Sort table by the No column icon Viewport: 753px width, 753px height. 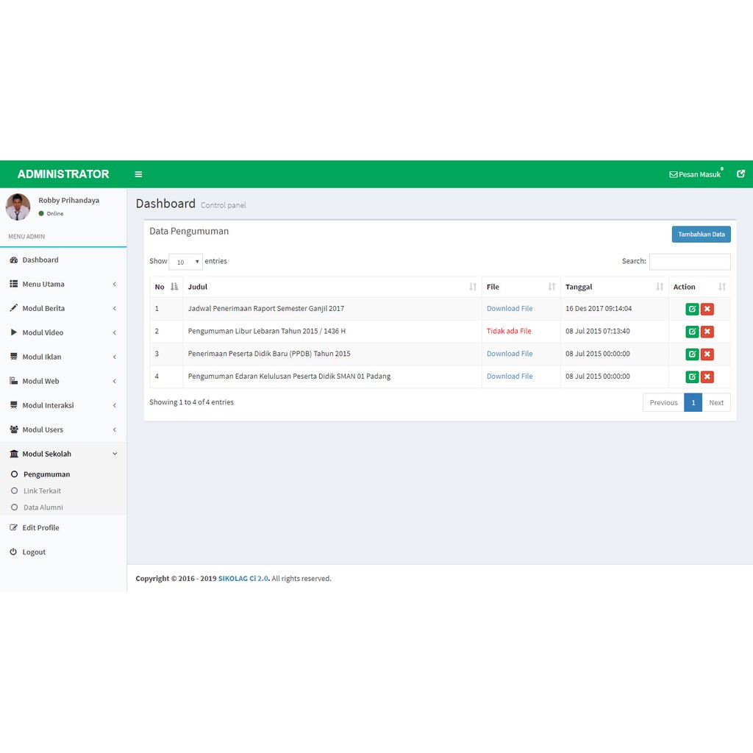coord(174,287)
